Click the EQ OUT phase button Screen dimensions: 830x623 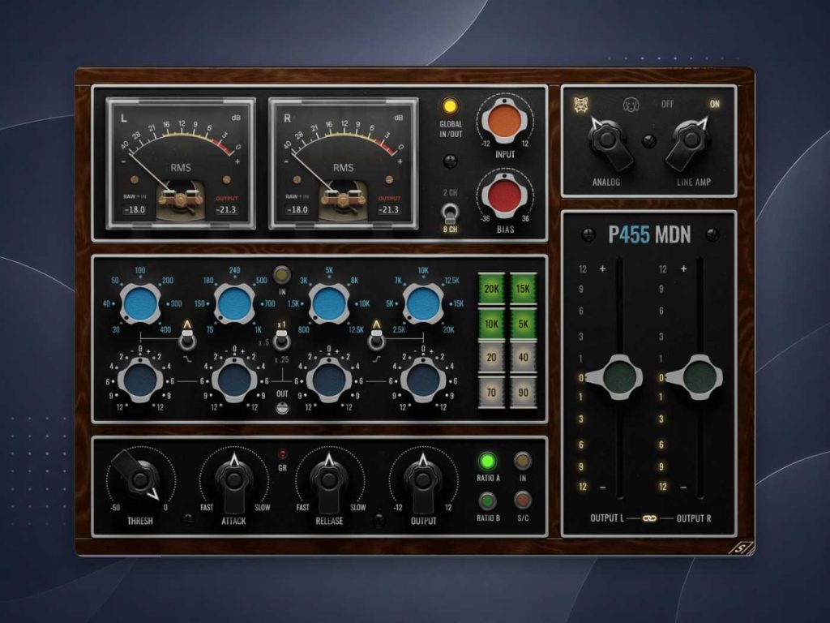click(282, 407)
